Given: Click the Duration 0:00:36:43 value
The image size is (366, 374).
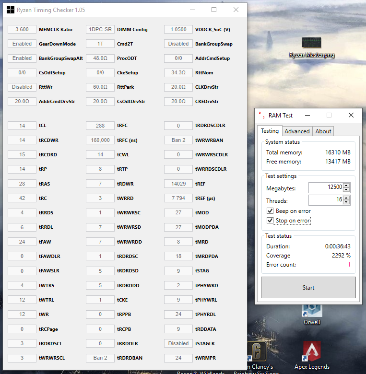Looking at the screenshot, I should click(x=338, y=246).
